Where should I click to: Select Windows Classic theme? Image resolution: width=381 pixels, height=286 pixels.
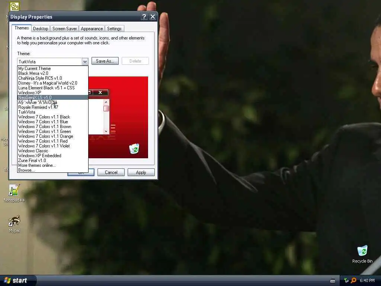[x=53, y=151]
